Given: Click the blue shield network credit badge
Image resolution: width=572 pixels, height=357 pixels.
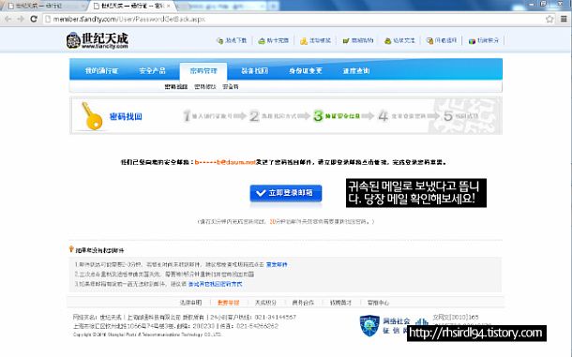Looking at the screenshot, I should coord(369,325).
